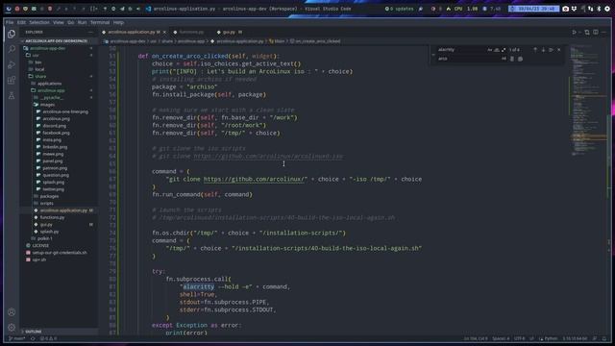Toggle Preserve Case in the replace box
This screenshot has height=346, width=615.
point(504,59)
